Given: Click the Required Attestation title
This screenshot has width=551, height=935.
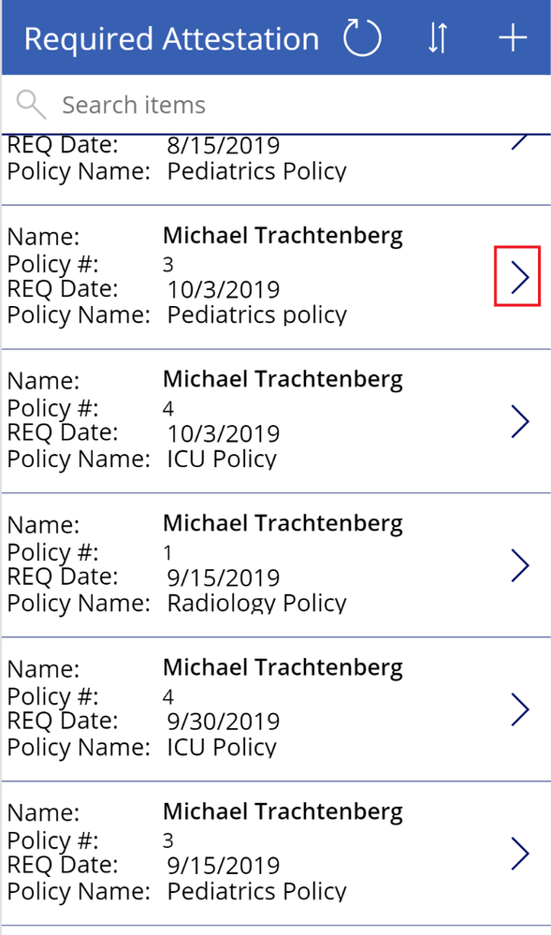Looking at the screenshot, I should (172, 39).
